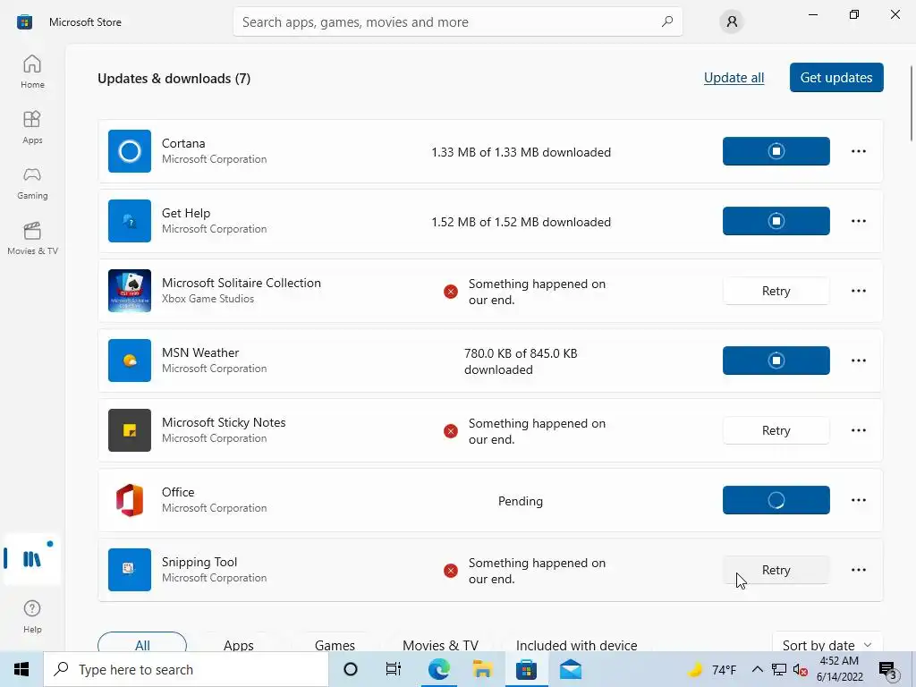Open the Windows Start menu
916x687 pixels.
point(21,669)
